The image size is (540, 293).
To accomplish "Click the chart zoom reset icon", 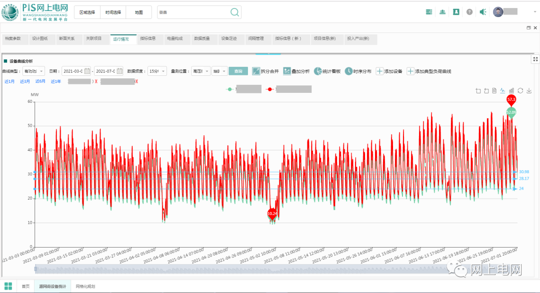I will pyautogui.click(x=486, y=91).
